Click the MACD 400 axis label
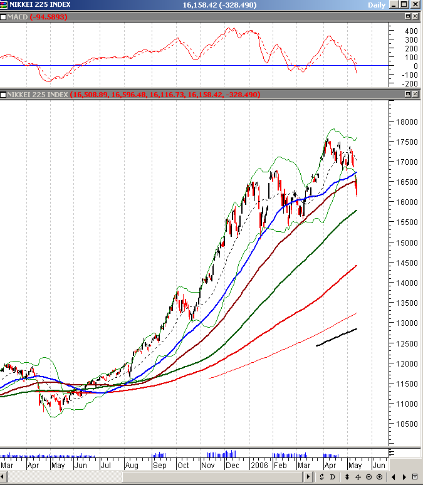This screenshot has width=423, height=485. [411, 31]
